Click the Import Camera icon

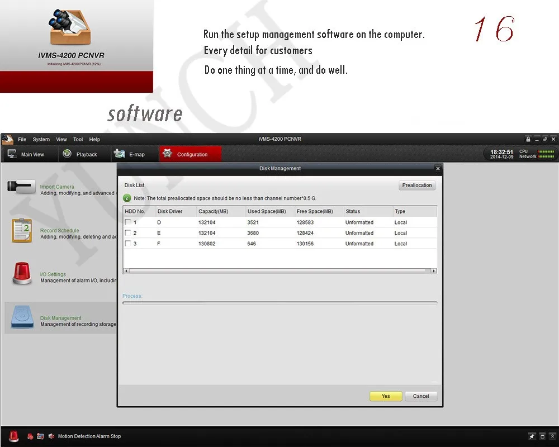click(21, 187)
